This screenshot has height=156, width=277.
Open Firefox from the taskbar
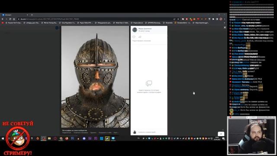[67, 138]
